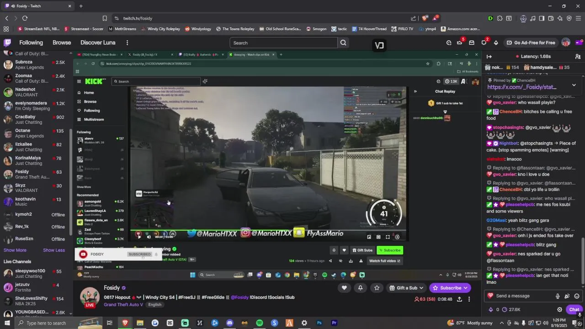Reload the Twitch page
The width and height of the screenshot is (585, 329).
tap(25, 18)
